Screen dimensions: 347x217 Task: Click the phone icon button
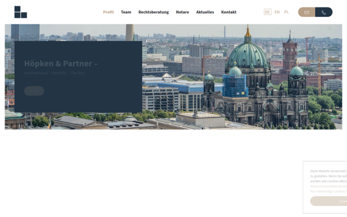324,12
